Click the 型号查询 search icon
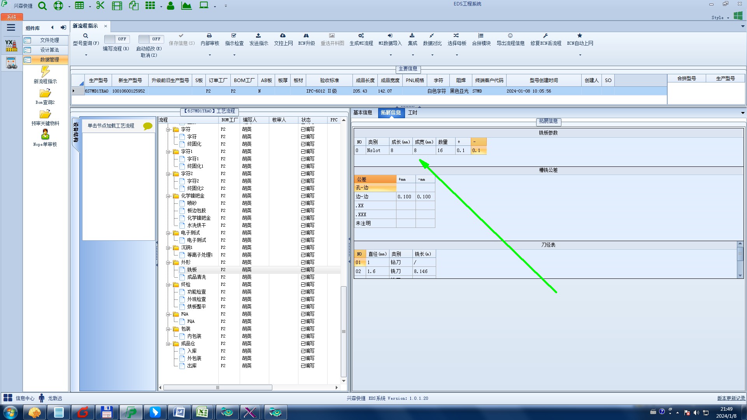The image size is (747, 420). (x=86, y=36)
